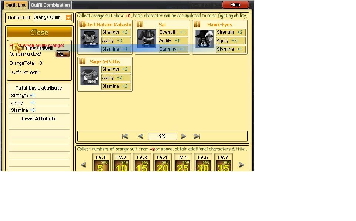Click the Outfit list level label
The height and width of the screenshot is (221, 356).
point(24,73)
